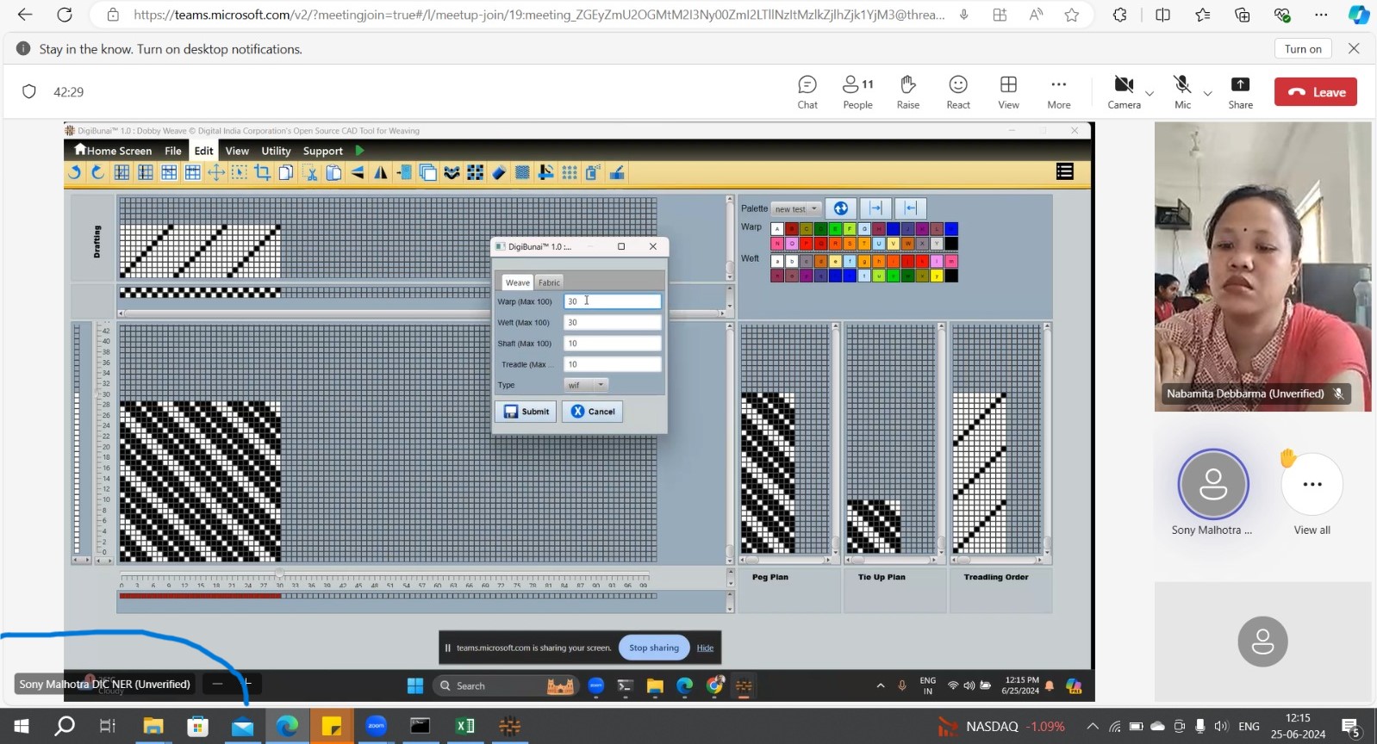Raise your hand in Teams
Screen dimensions: 1377x744
pyautogui.click(x=908, y=92)
